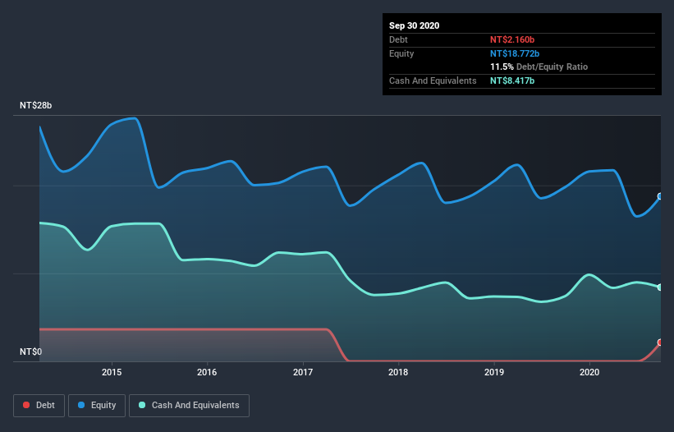Click the 2020 x-axis label
The width and height of the screenshot is (674, 432).
click(x=589, y=372)
